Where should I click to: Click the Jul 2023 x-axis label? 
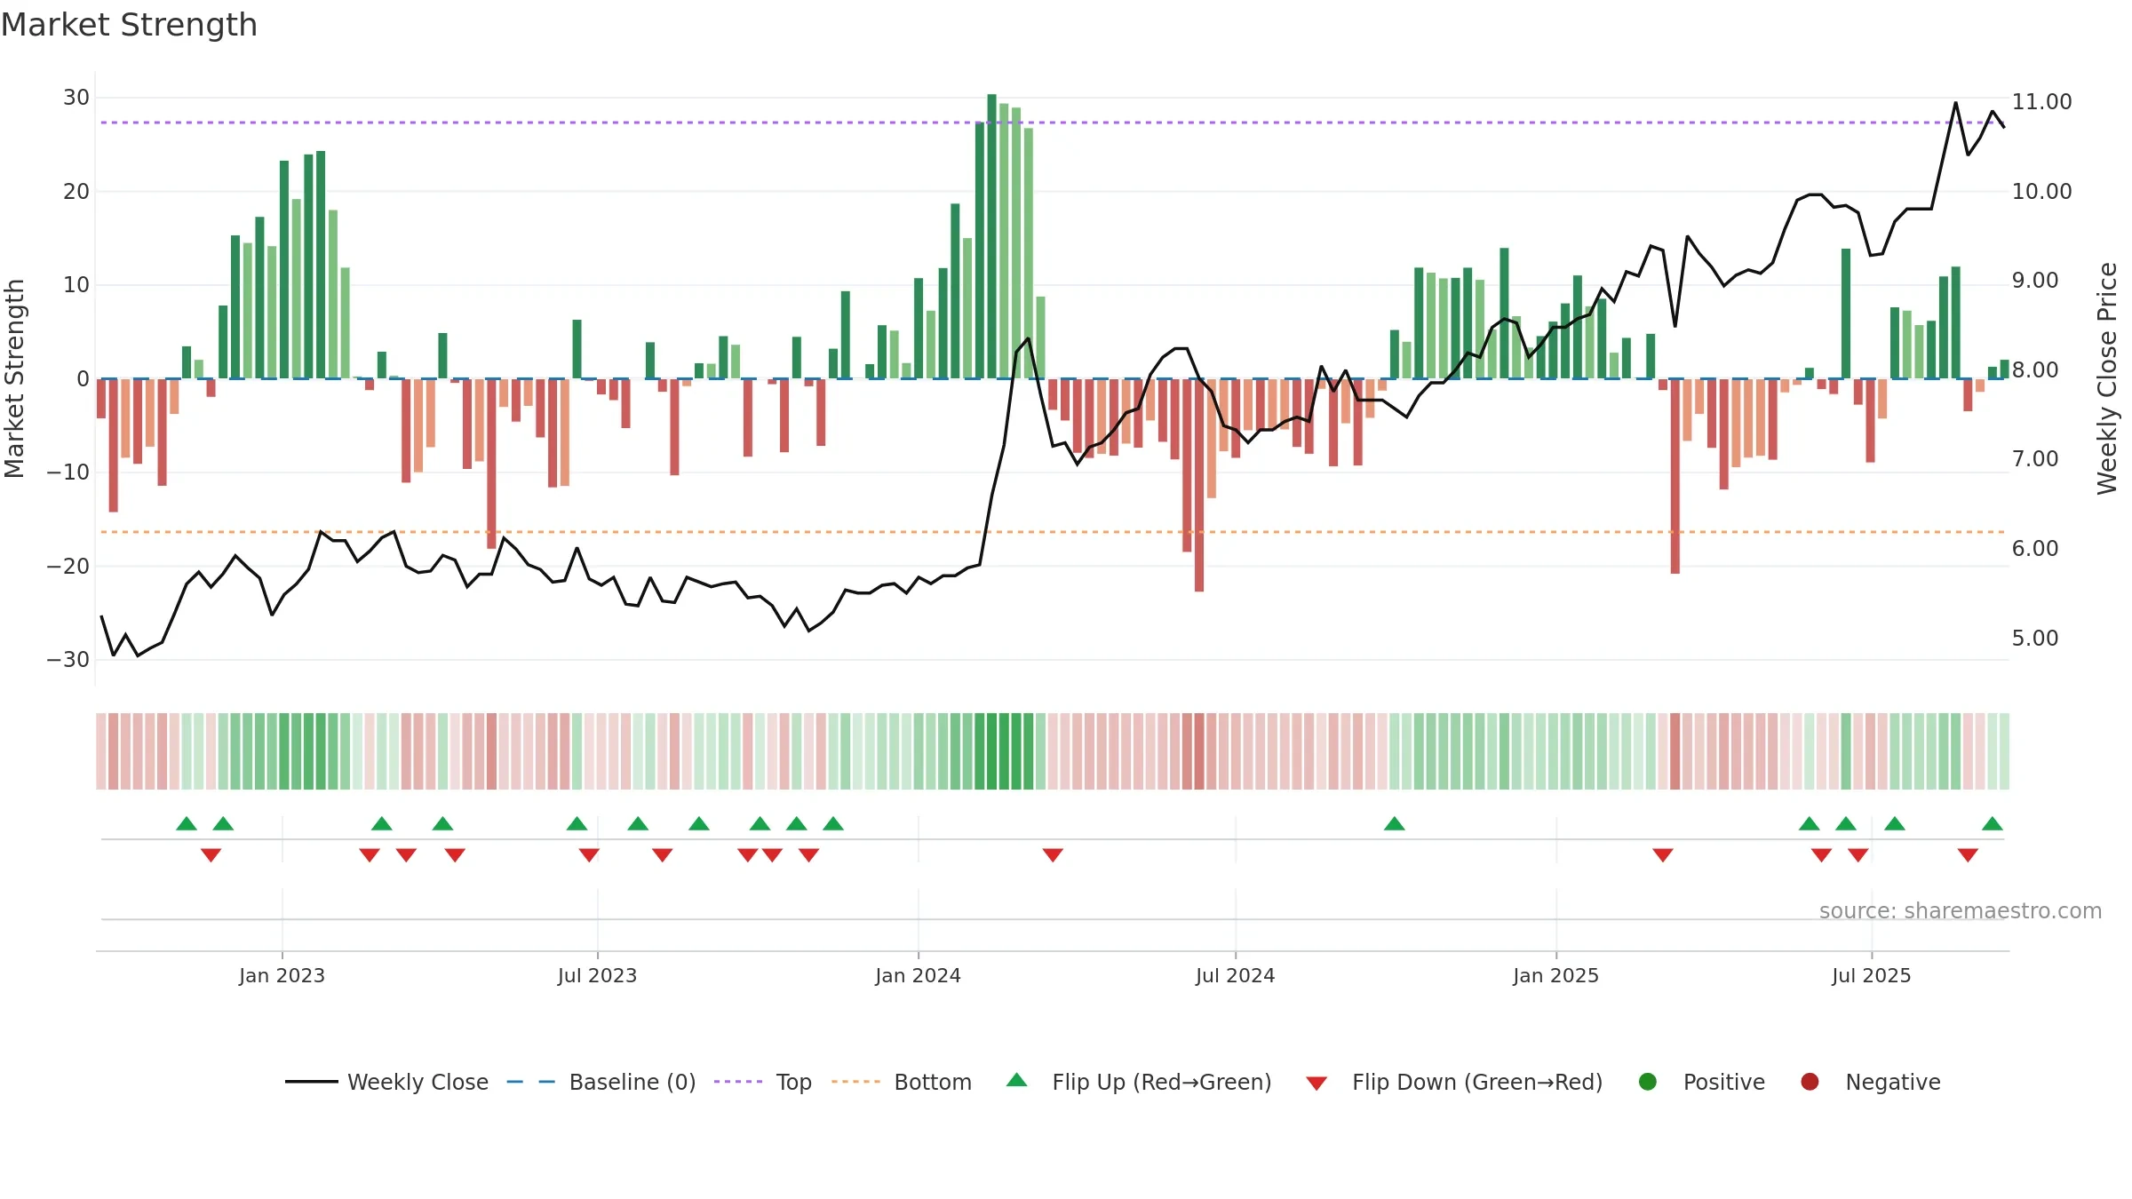click(x=597, y=975)
